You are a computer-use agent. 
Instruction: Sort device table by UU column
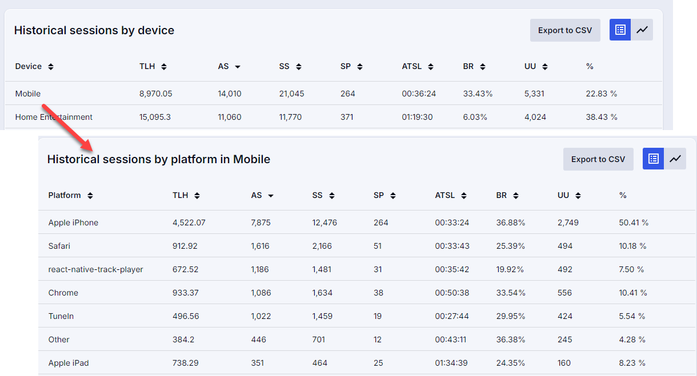(545, 67)
